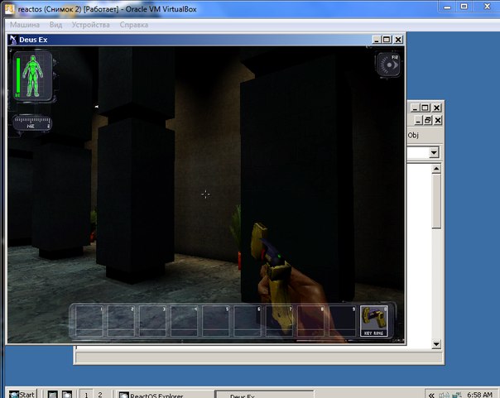Select the Key Ring belt slot
Viewport: 500px width, 398px height.
(373, 320)
